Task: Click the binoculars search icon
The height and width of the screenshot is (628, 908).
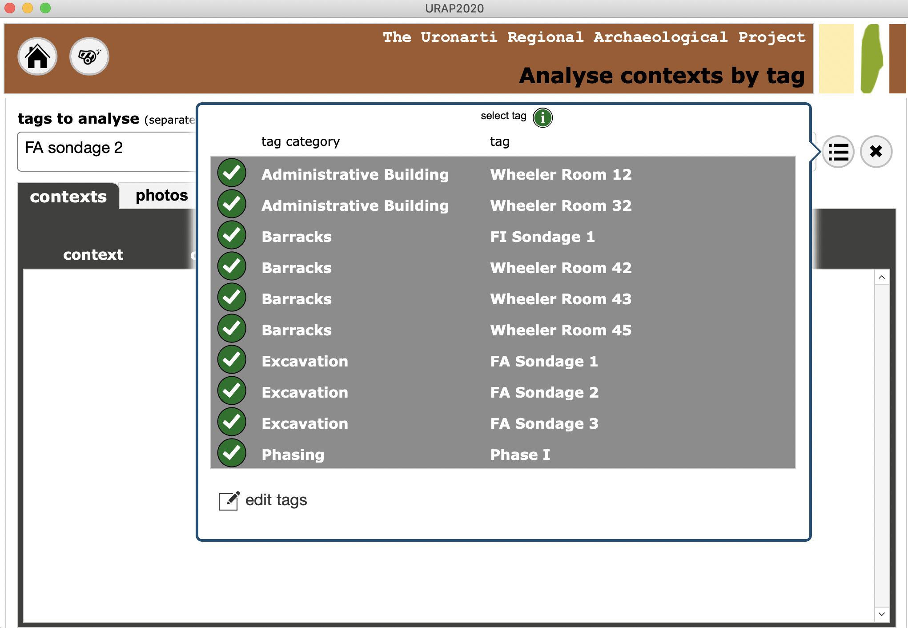Action: click(x=89, y=56)
